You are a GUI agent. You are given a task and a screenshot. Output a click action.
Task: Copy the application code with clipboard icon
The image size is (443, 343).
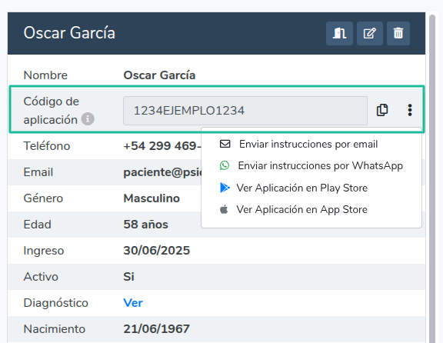click(x=382, y=110)
